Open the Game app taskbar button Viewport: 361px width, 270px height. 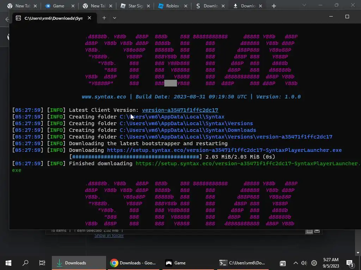click(x=189, y=263)
